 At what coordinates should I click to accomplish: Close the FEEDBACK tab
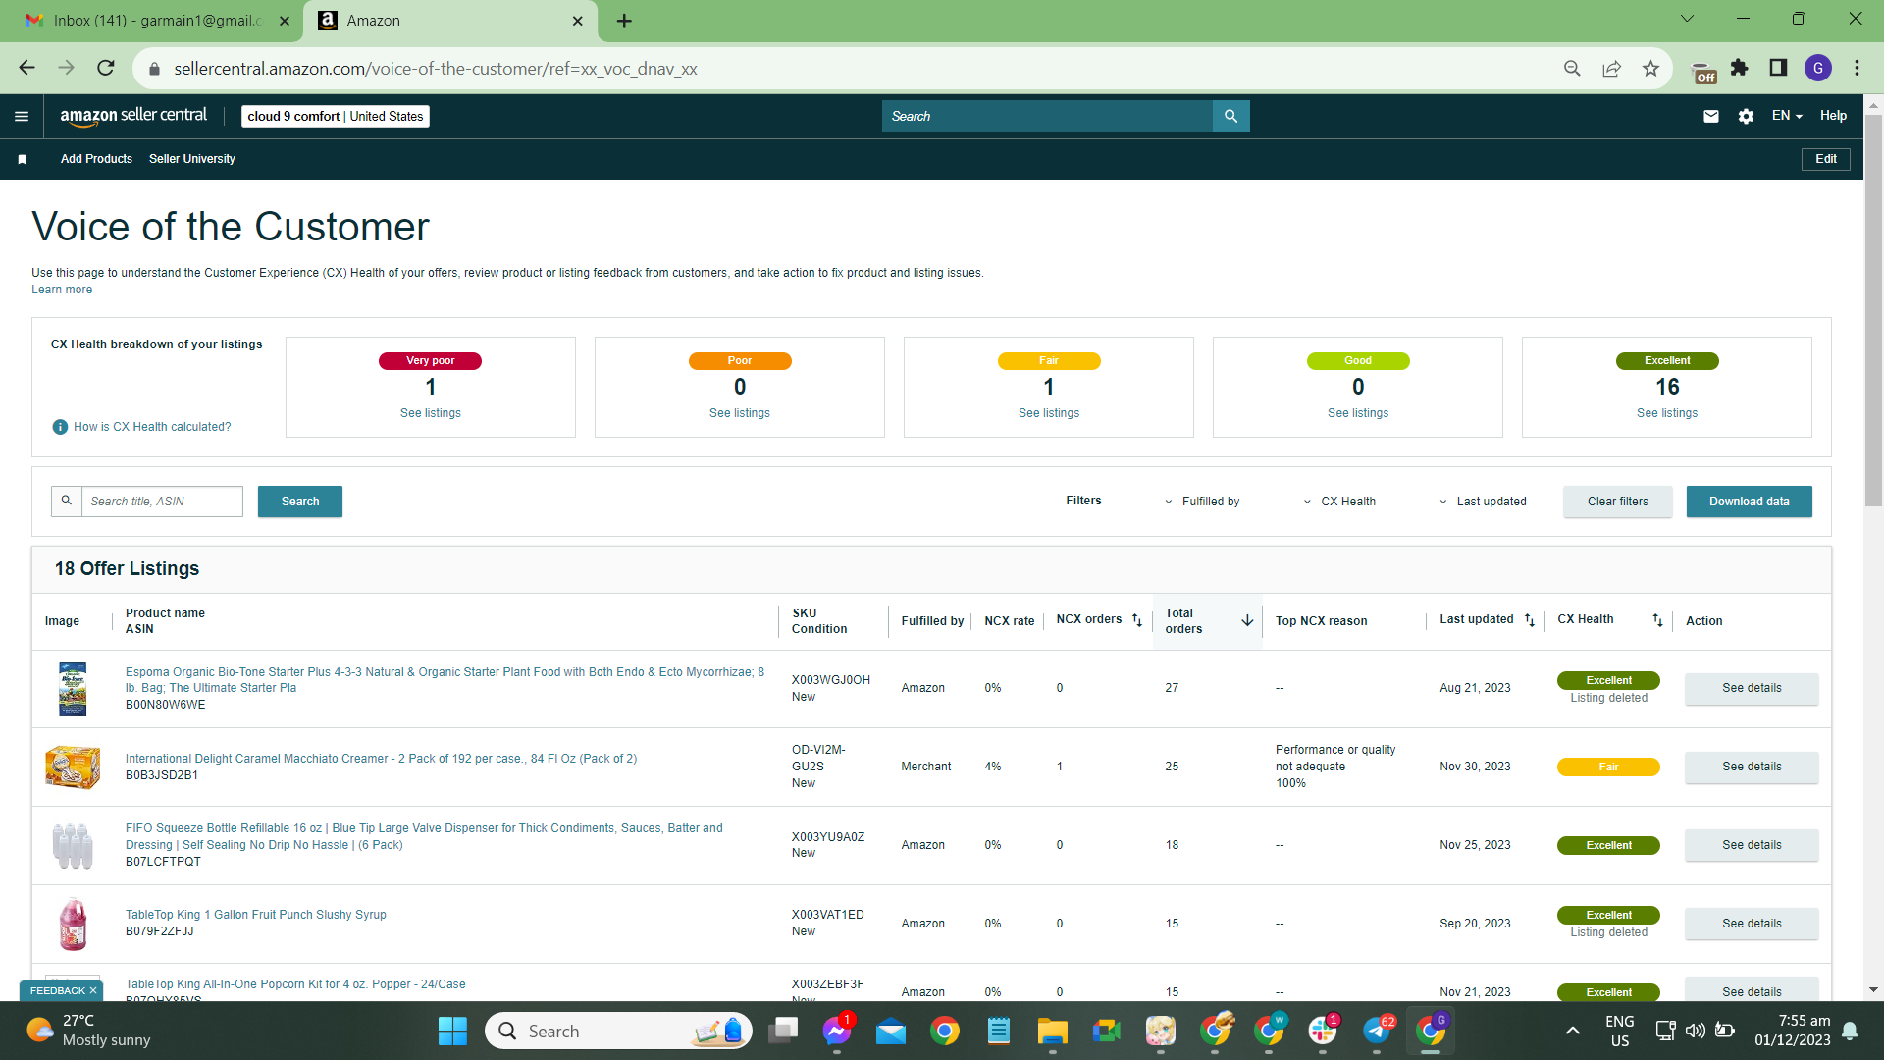pos(93,991)
